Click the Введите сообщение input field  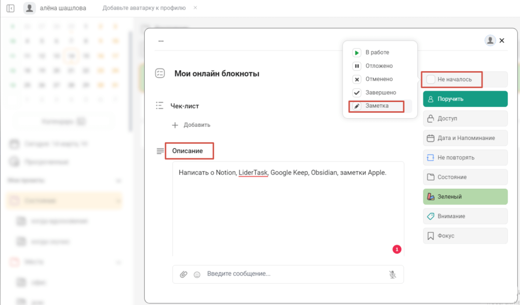click(295, 274)
